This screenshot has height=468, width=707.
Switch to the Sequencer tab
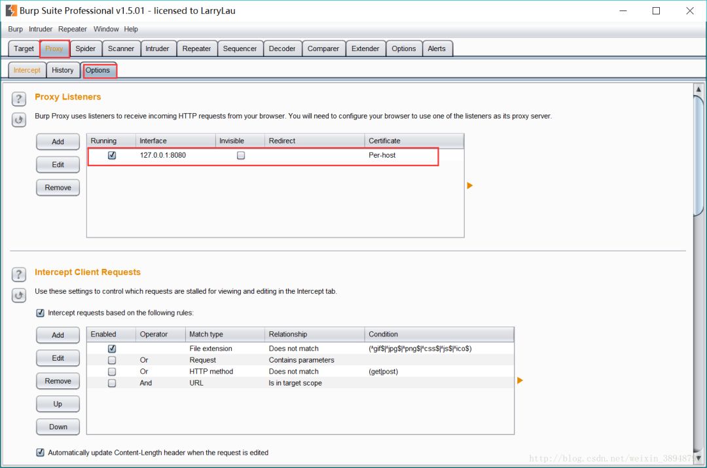coord(240,48)
